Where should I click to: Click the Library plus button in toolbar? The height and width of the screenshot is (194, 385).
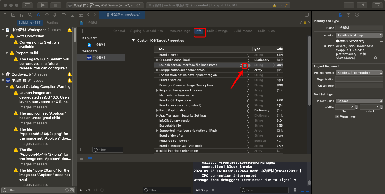pos(349,5)
